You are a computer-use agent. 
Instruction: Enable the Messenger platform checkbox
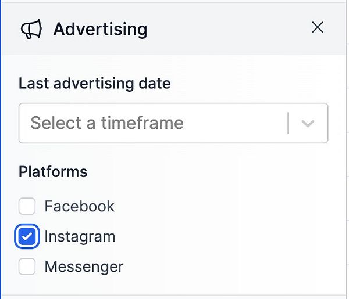coord(27,266)
